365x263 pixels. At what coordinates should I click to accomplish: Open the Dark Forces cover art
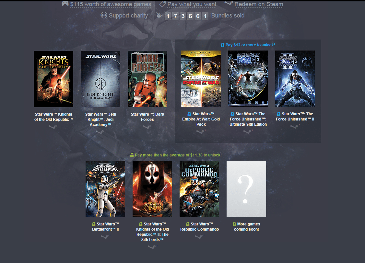tap(147, 79)
